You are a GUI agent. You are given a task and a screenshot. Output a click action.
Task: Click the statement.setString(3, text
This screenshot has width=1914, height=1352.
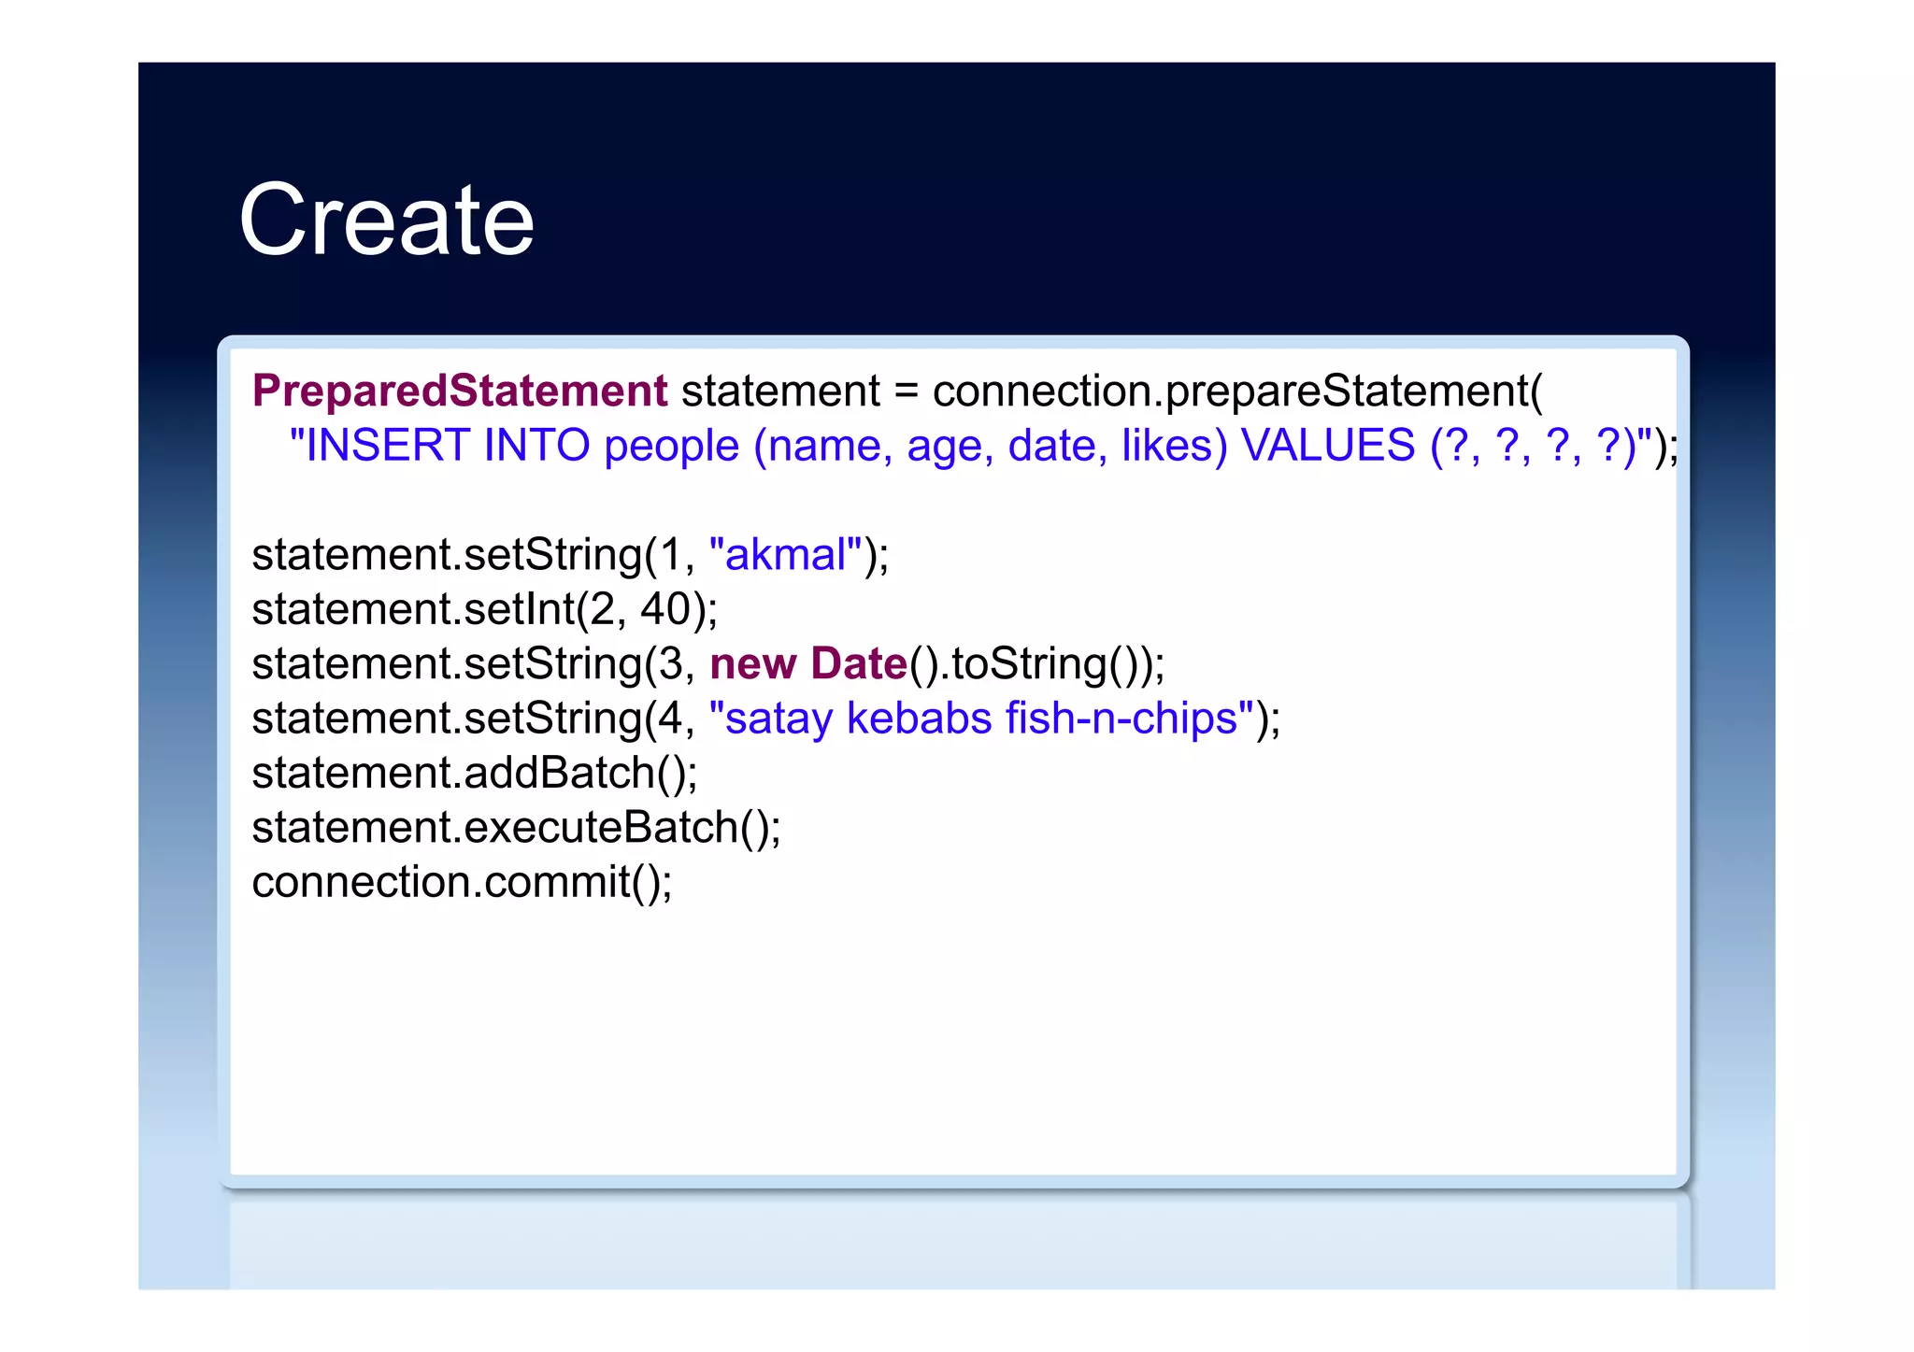click(472, 664)
